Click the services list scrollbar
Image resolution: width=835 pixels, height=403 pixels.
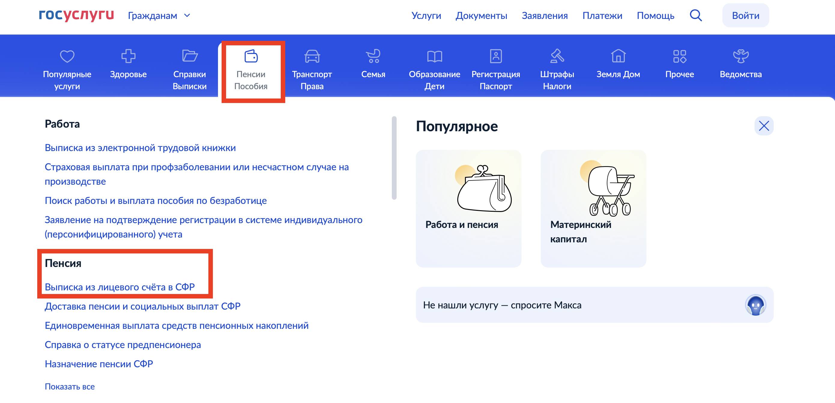pyautogui.click(x=394, y=158)
